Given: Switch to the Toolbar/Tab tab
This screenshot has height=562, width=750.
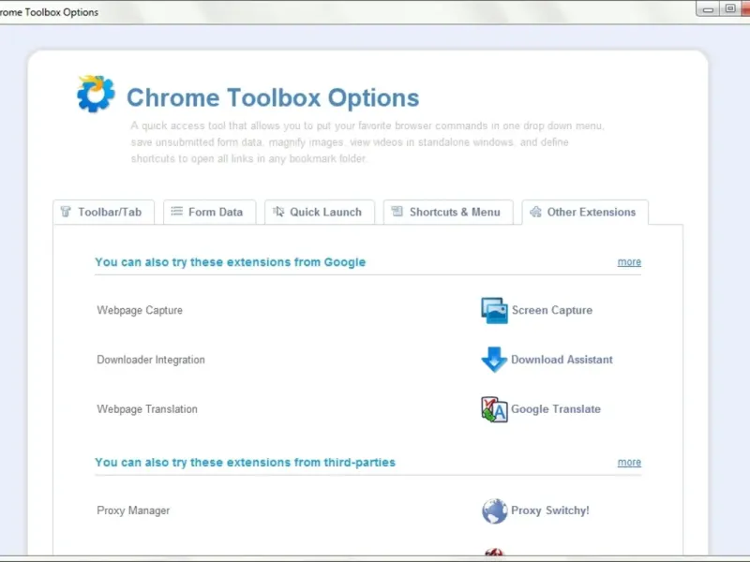Looking at the screenshot, I should (x=104, y=212).
